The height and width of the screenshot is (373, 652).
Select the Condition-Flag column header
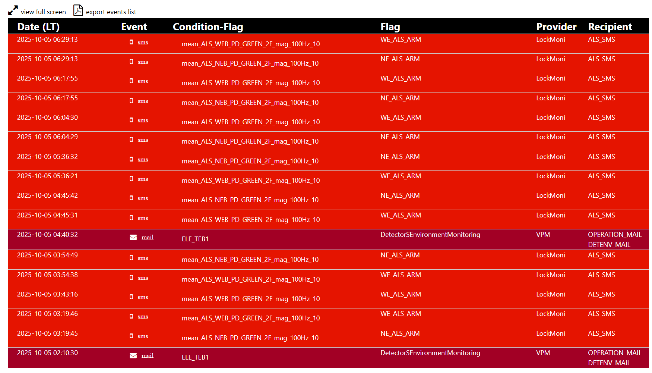208,27
